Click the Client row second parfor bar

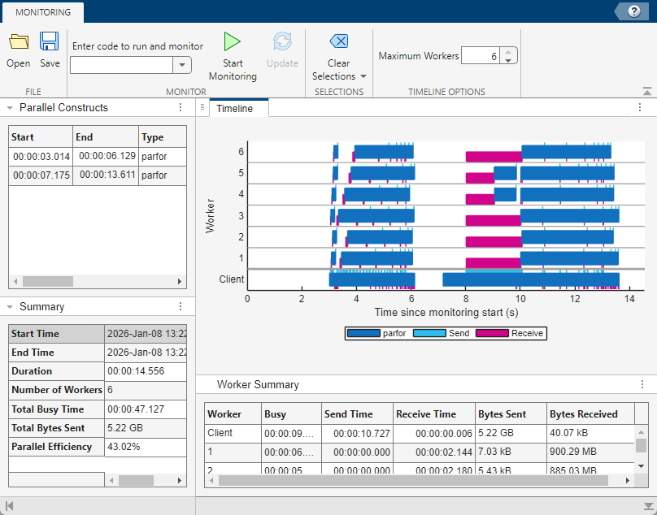coord(531,279)
